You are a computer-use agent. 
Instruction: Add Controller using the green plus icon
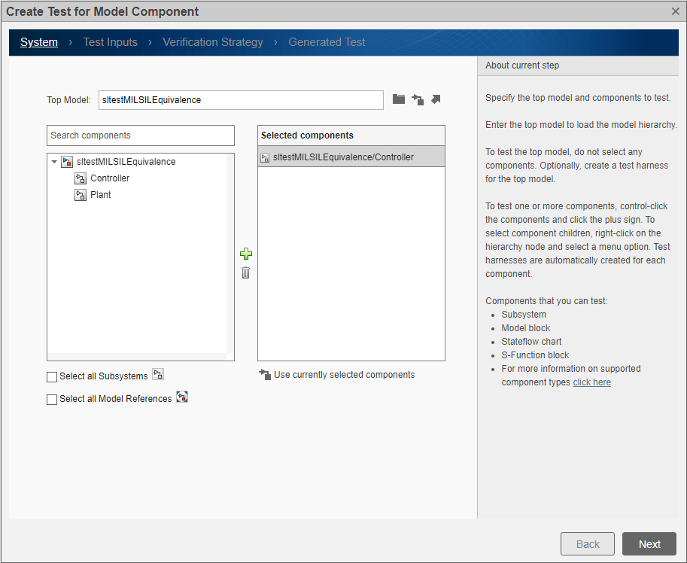[x=246, y=254]
